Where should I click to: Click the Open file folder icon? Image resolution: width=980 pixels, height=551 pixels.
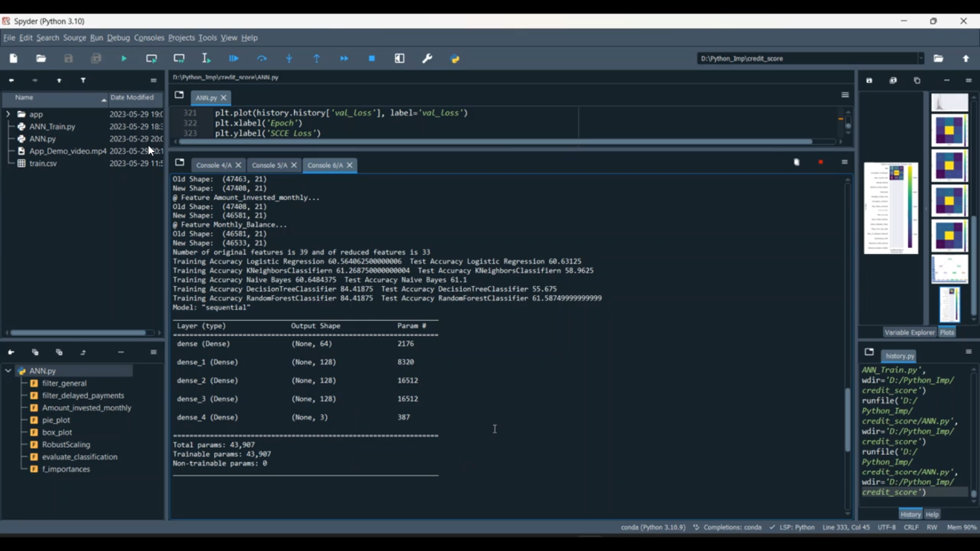pos(41,59)
